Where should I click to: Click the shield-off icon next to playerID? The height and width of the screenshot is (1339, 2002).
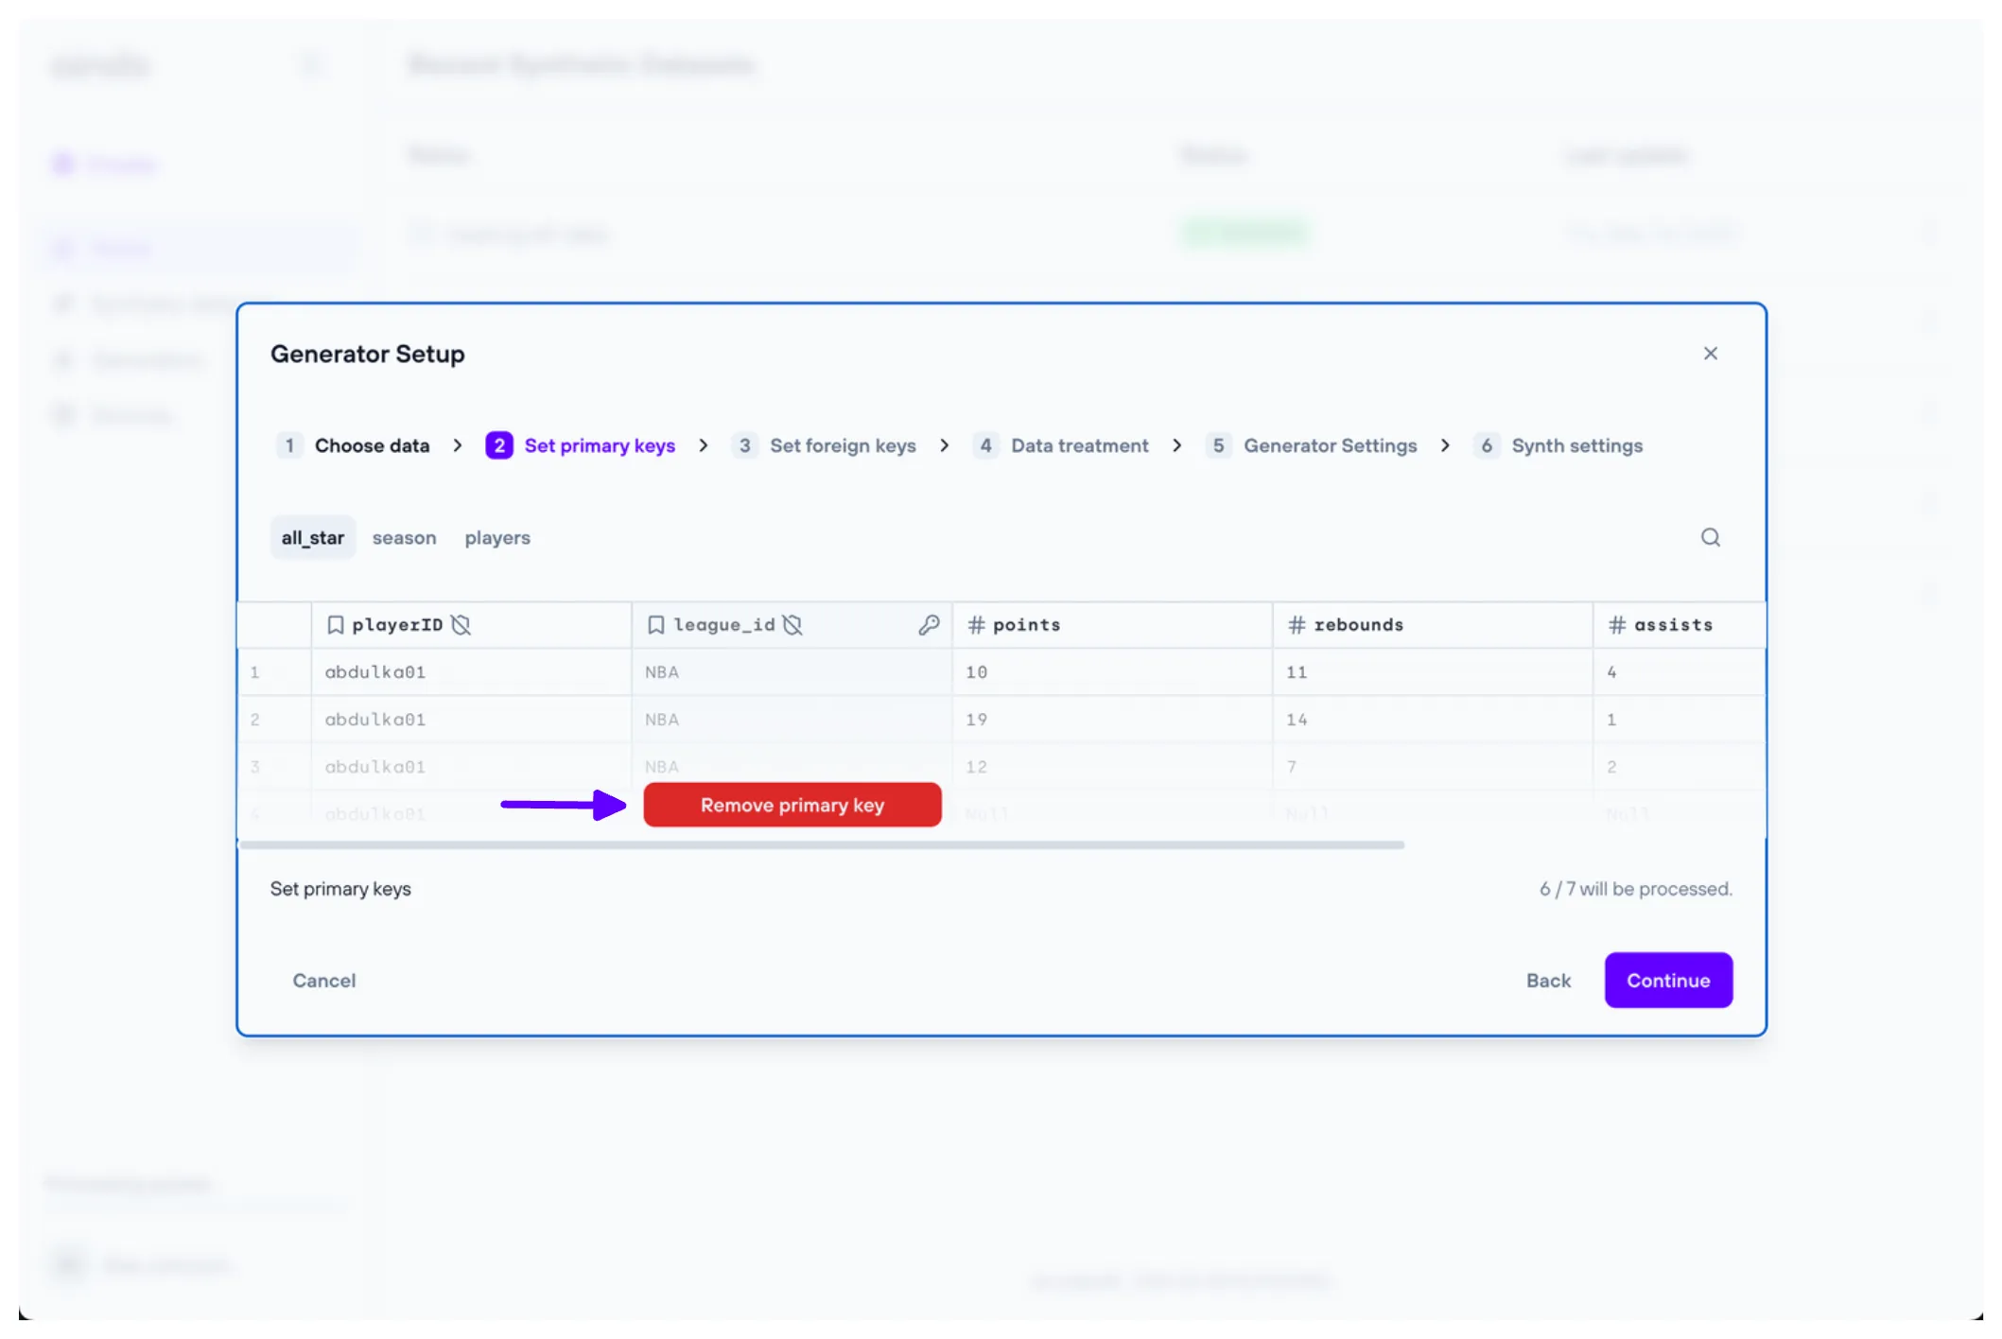[461, 625]
